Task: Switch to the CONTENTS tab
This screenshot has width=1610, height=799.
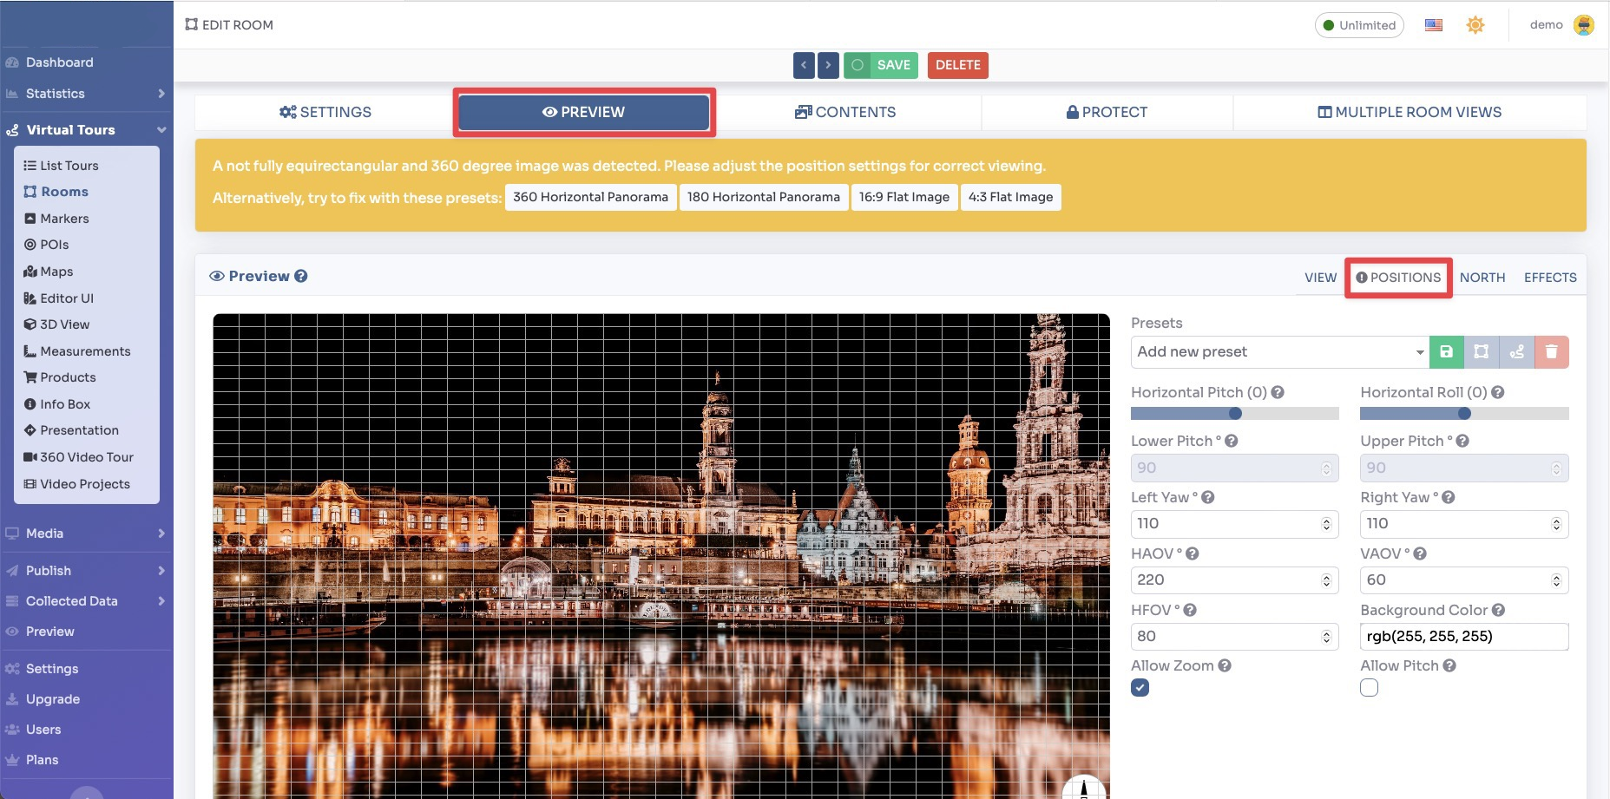Action: tap(846, 112)
